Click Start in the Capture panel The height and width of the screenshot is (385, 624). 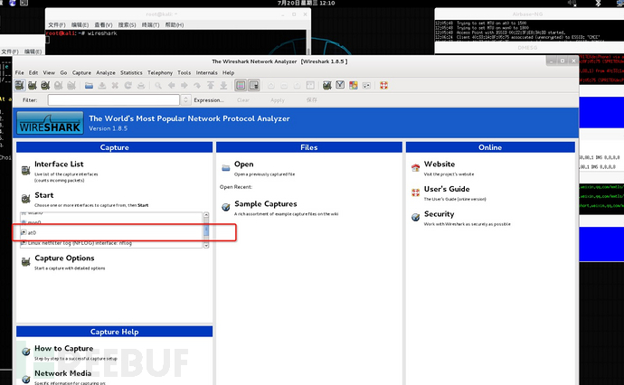(x=43, y=195)
